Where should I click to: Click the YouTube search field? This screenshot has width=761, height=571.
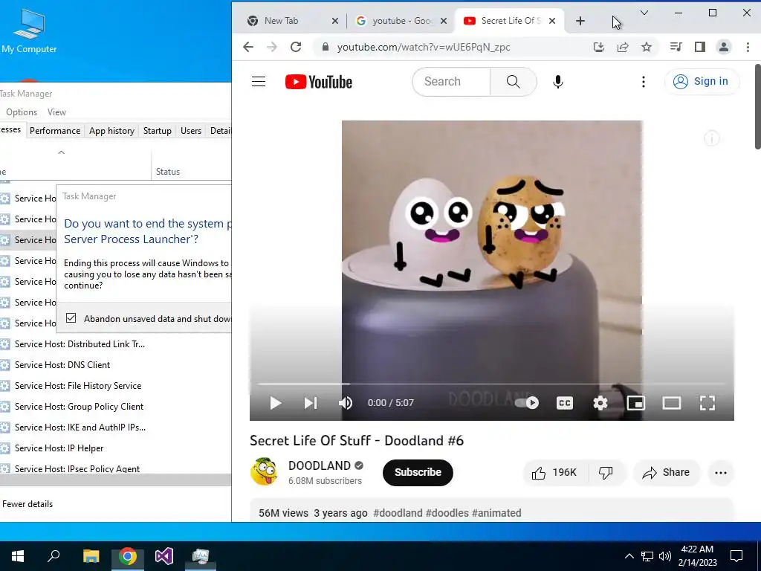451,82
